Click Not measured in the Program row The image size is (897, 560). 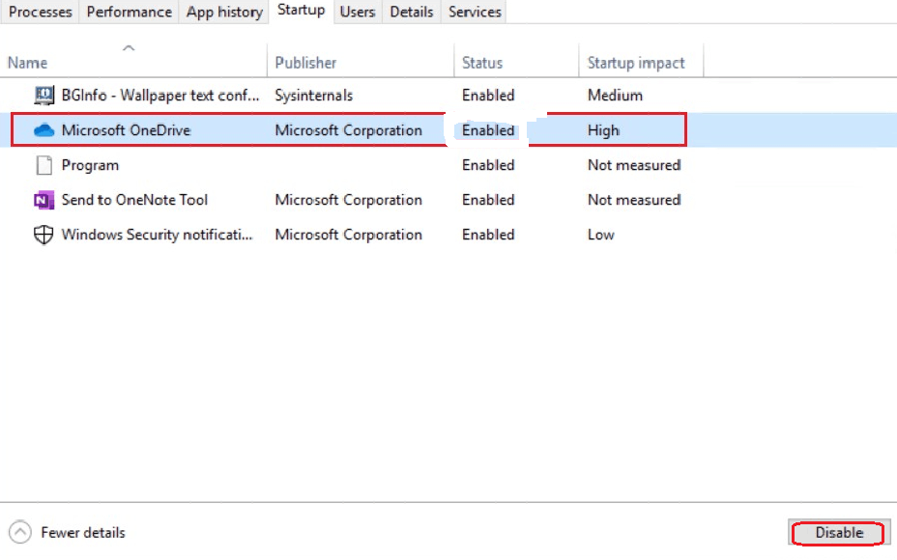pos(634,165)
